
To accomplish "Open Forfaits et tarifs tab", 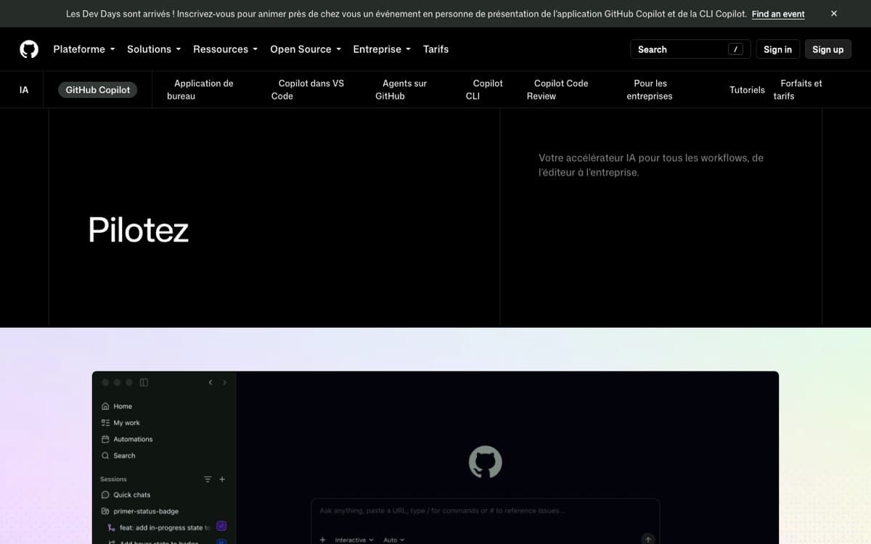I will click(798, 90).
